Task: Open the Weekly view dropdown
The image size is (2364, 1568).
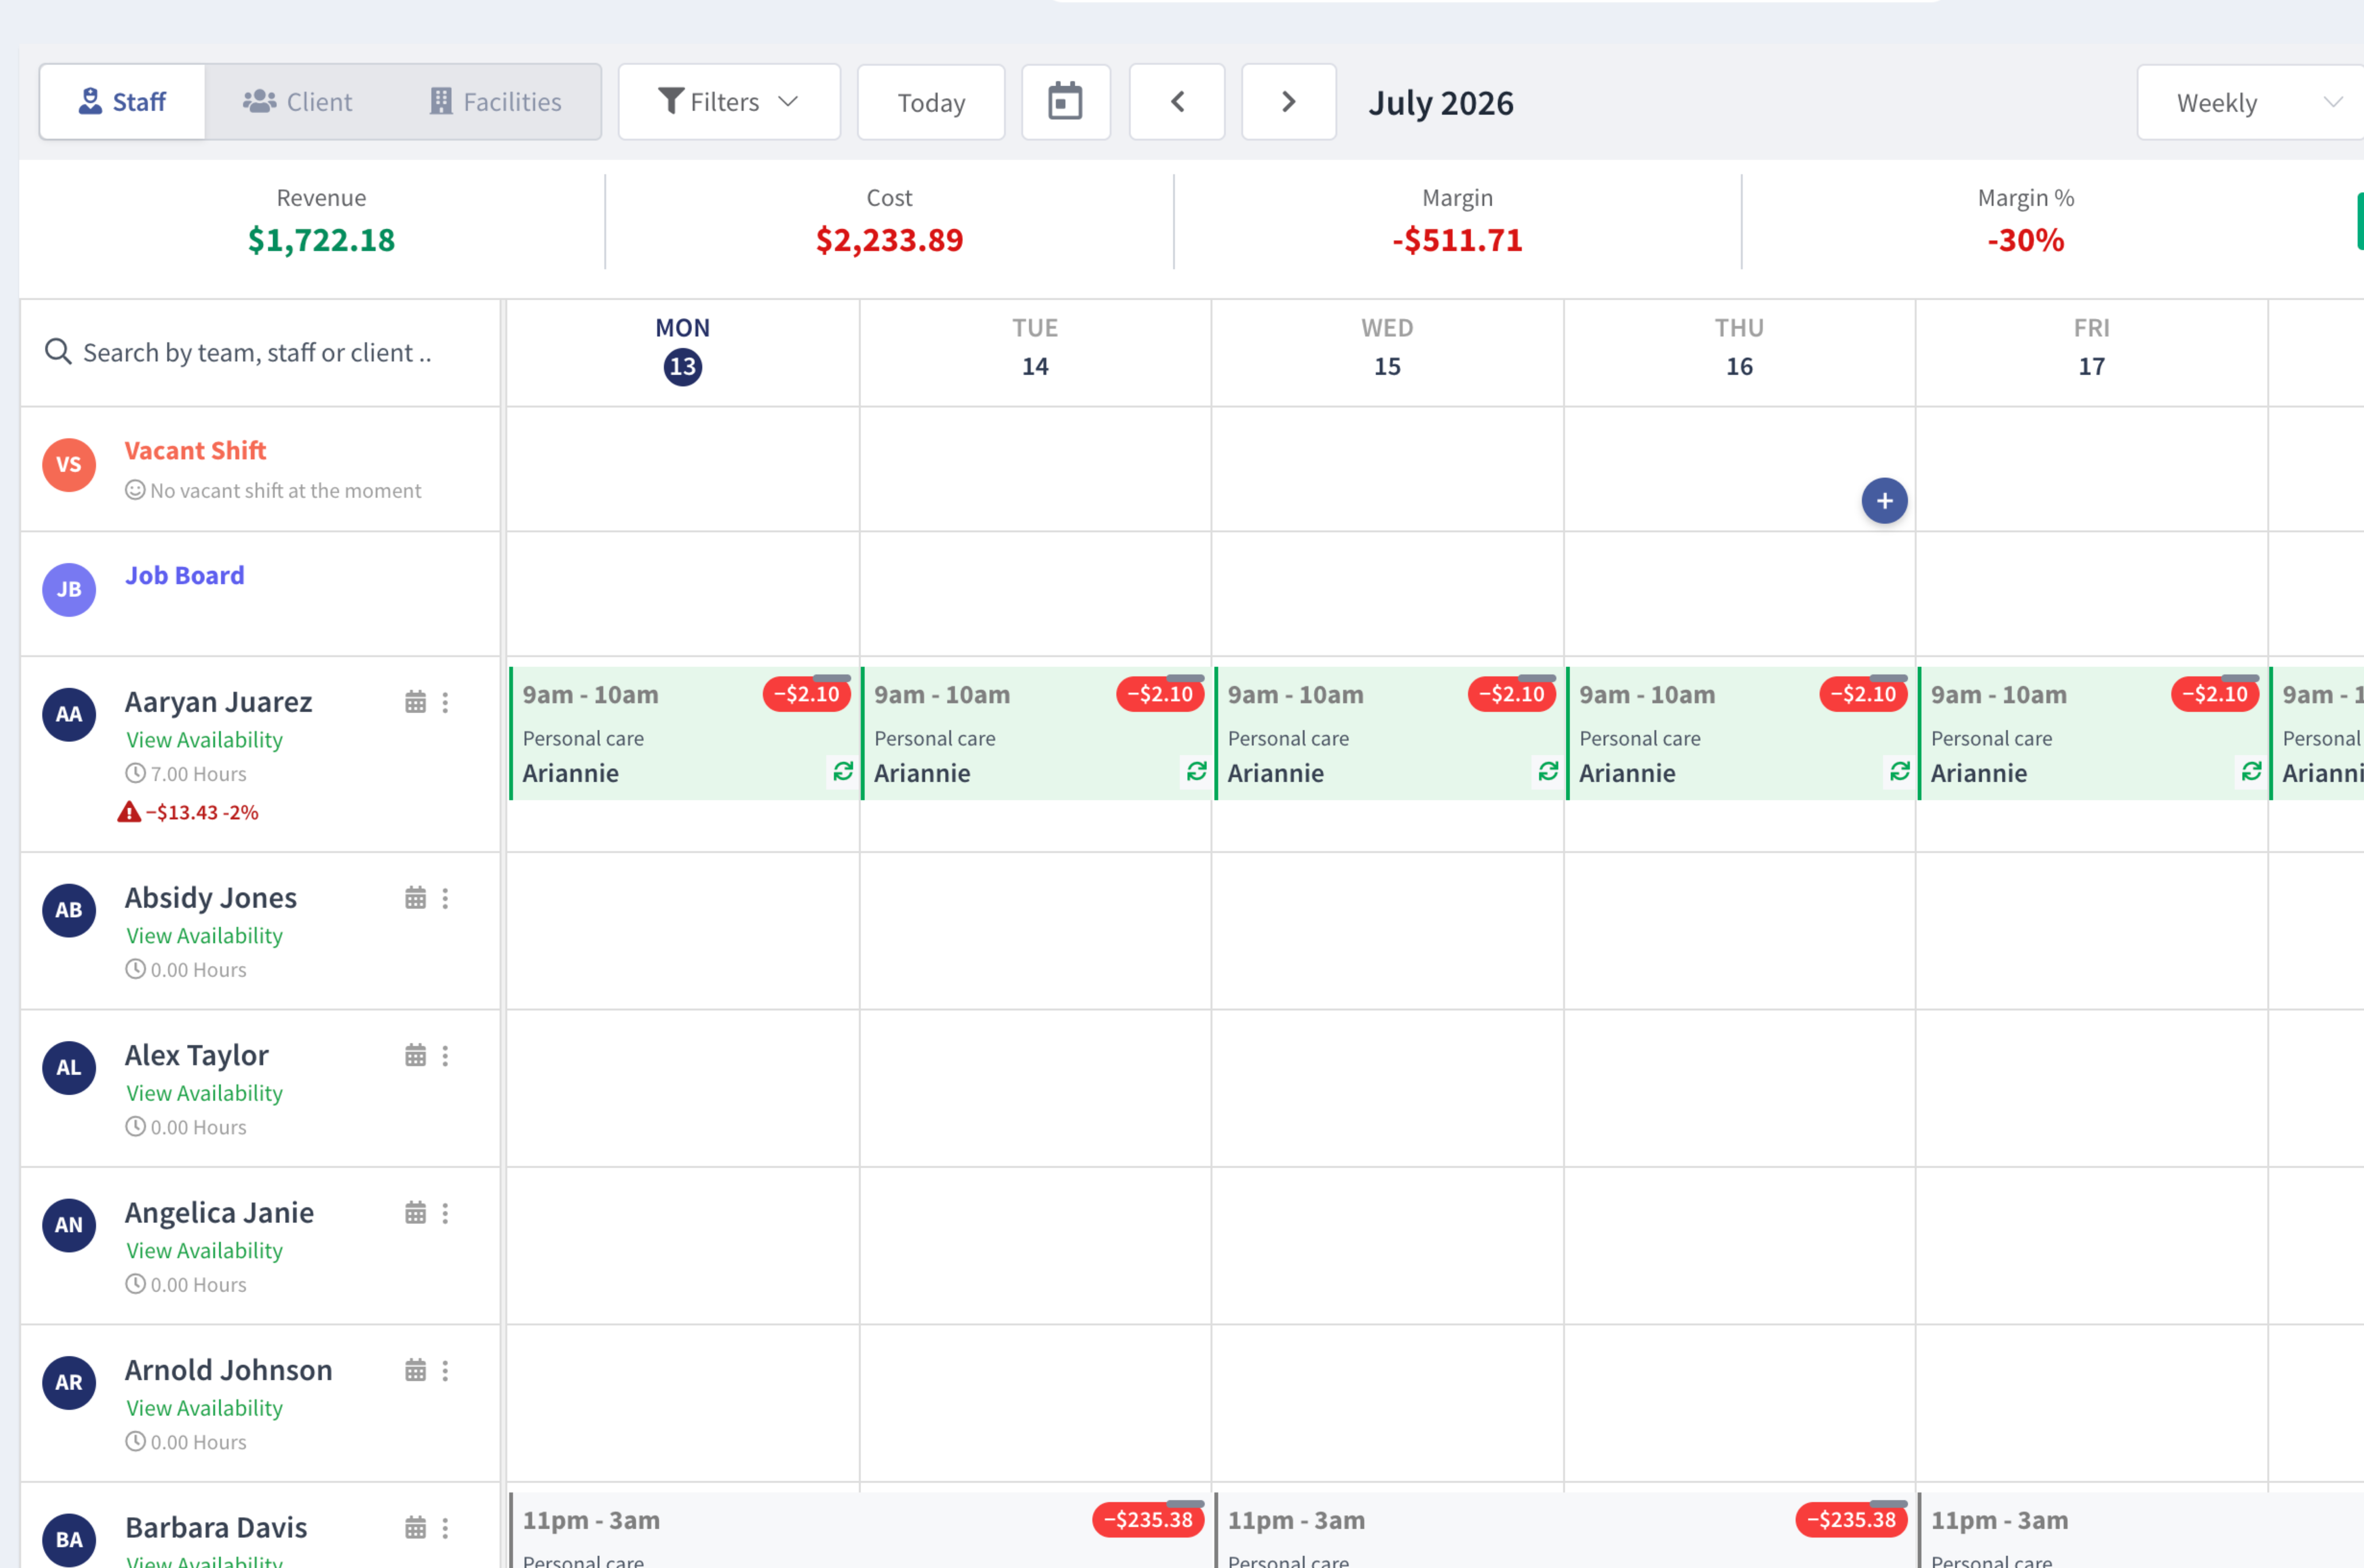Action: point(2250,102)
